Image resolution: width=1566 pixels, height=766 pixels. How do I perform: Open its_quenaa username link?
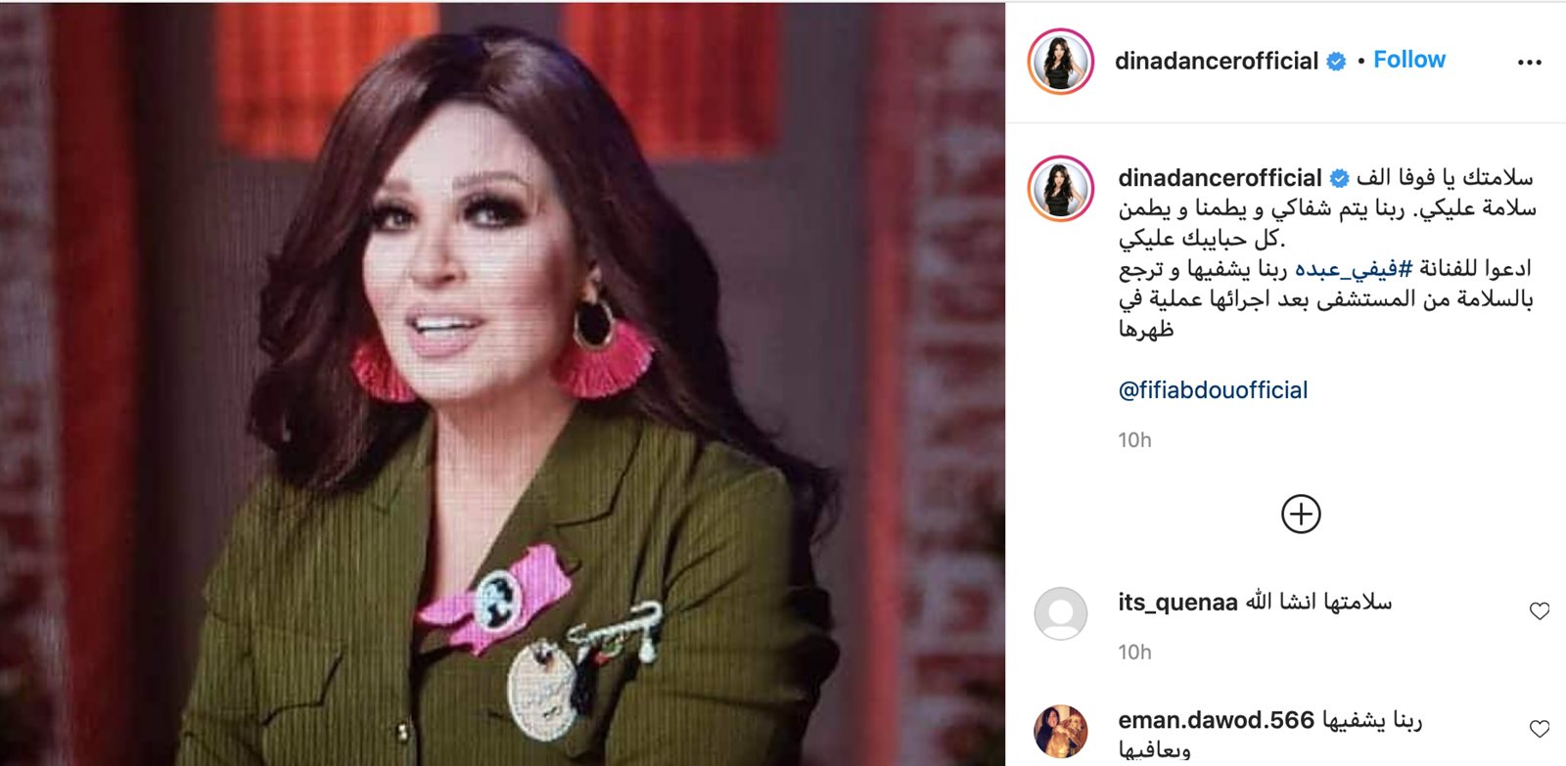pos(1177,603)
